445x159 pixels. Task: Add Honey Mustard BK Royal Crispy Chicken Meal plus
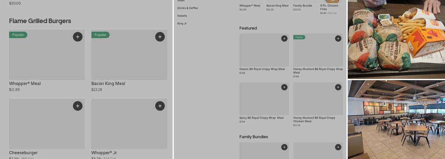(x=338, y=87)
